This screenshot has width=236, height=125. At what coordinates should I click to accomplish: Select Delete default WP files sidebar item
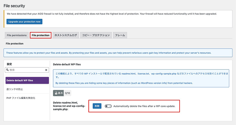27,80
